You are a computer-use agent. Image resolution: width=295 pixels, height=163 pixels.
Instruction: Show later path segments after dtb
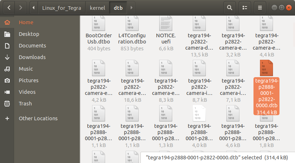click(x=131, y=8)
